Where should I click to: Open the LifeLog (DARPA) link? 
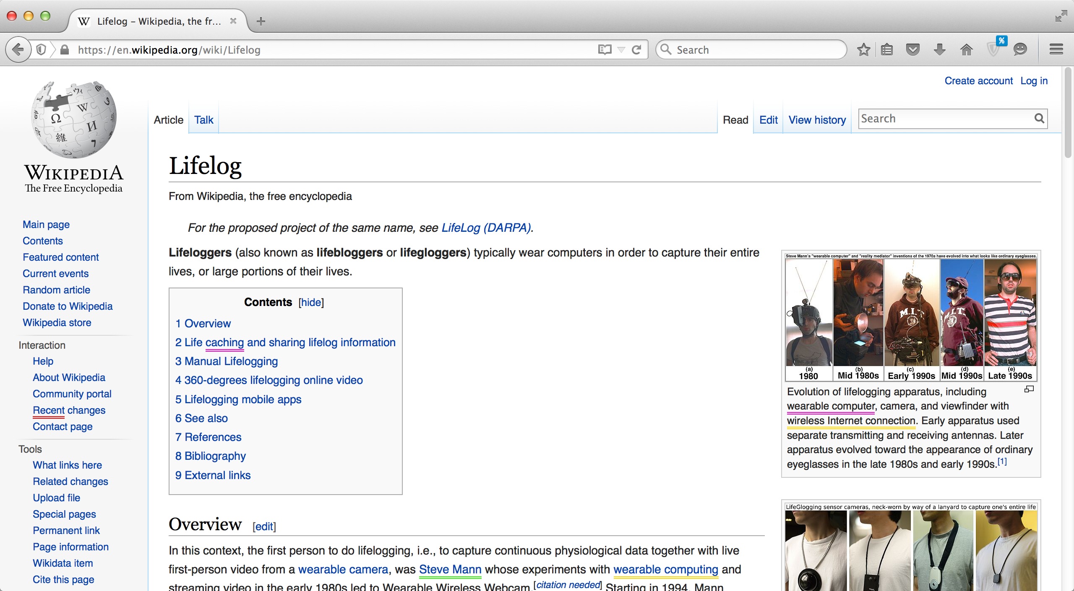(486, 228)
